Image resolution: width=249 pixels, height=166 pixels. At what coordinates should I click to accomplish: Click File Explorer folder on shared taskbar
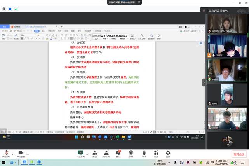[x=124, y=137]
